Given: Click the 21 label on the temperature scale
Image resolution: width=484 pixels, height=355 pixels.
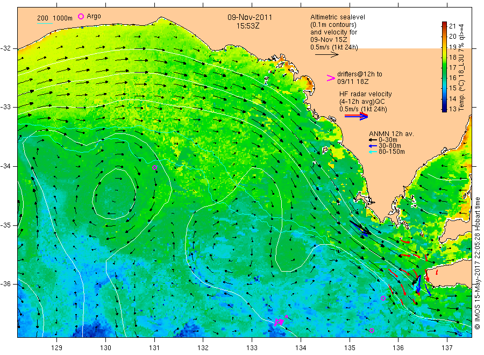Looking at the screenshot, I should 452,26.
